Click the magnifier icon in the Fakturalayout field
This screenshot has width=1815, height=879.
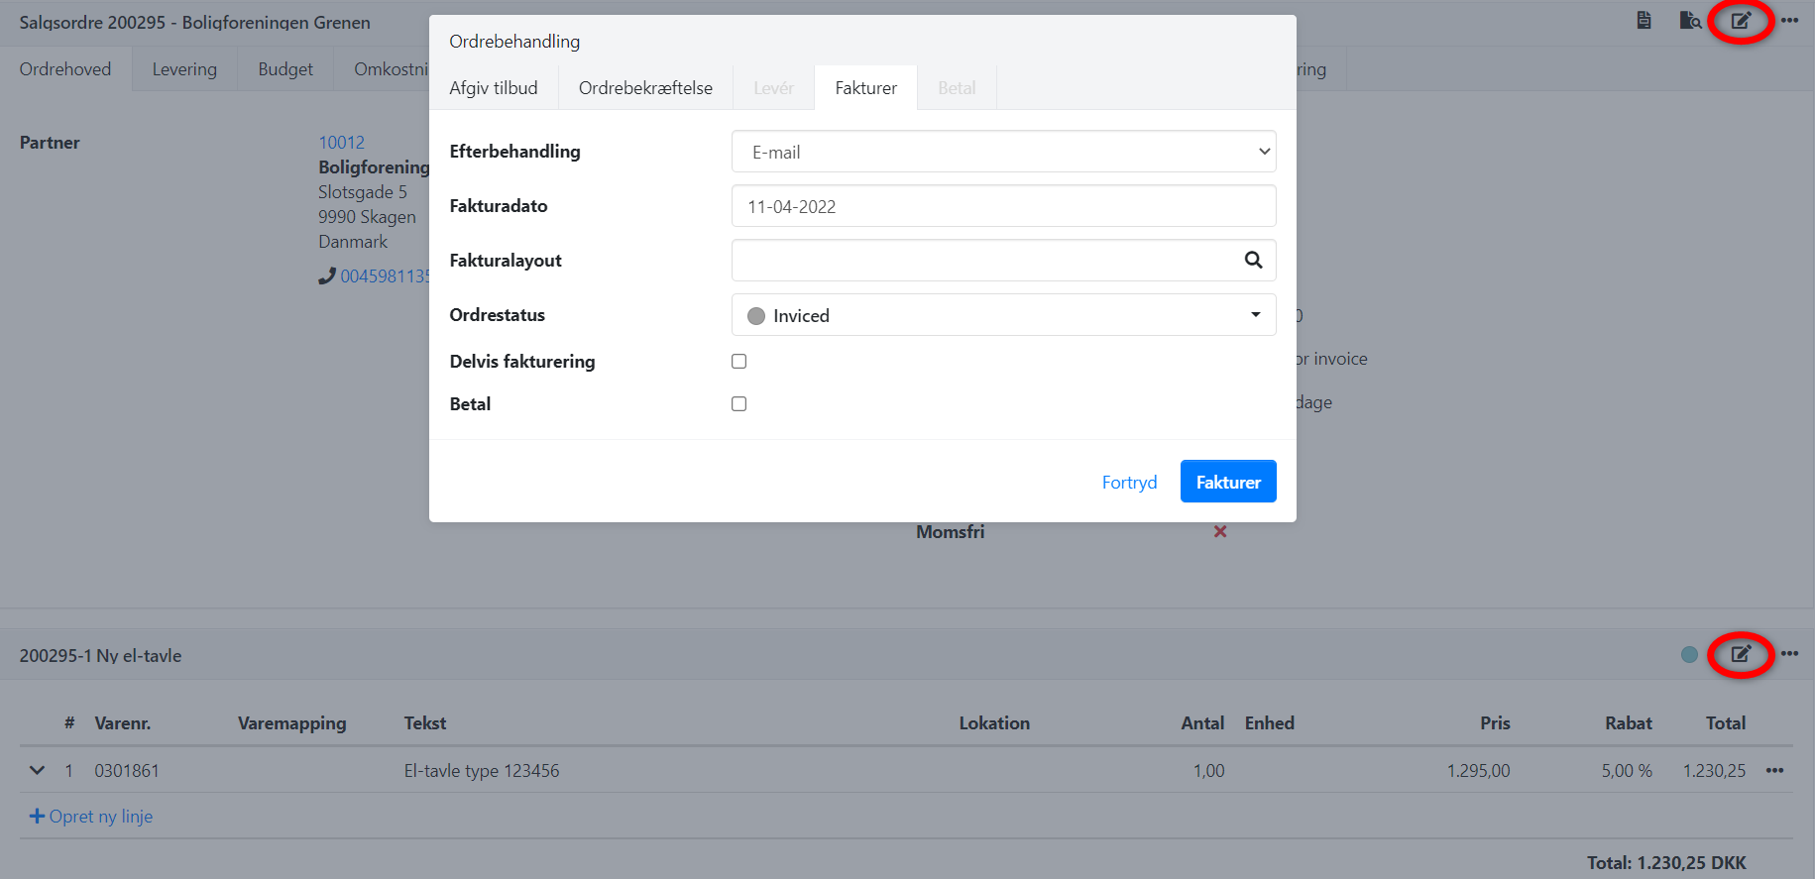coord(1253,260)
